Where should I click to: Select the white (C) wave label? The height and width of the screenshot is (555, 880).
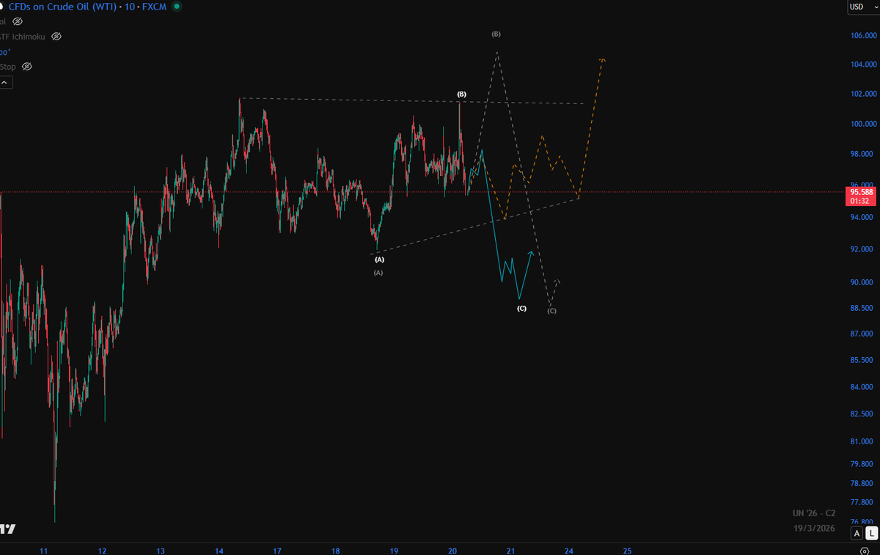[x=521, y=309]
